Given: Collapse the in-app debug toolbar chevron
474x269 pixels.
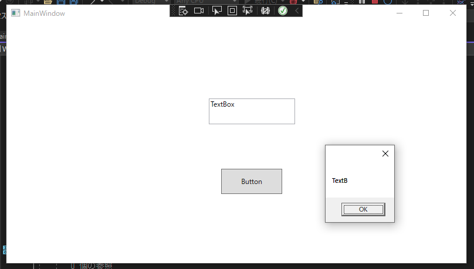Looking at the screenshot, I should pyautogui.click(x=296, y=11).
